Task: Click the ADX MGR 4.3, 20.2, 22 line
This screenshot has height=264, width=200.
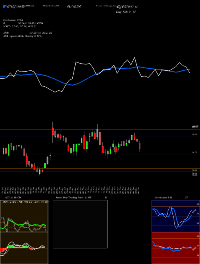Action: pos(28,33)
